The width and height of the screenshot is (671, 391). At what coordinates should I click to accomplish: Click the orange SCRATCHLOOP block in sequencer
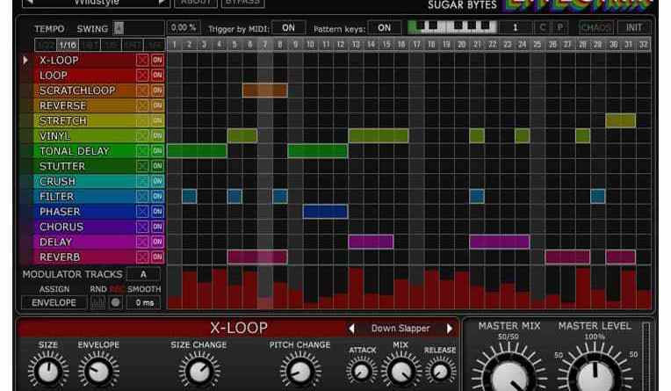(265, 91)
